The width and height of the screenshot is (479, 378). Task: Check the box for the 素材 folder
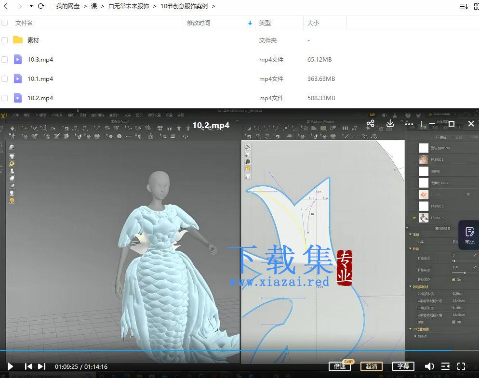tap(5, 40)
